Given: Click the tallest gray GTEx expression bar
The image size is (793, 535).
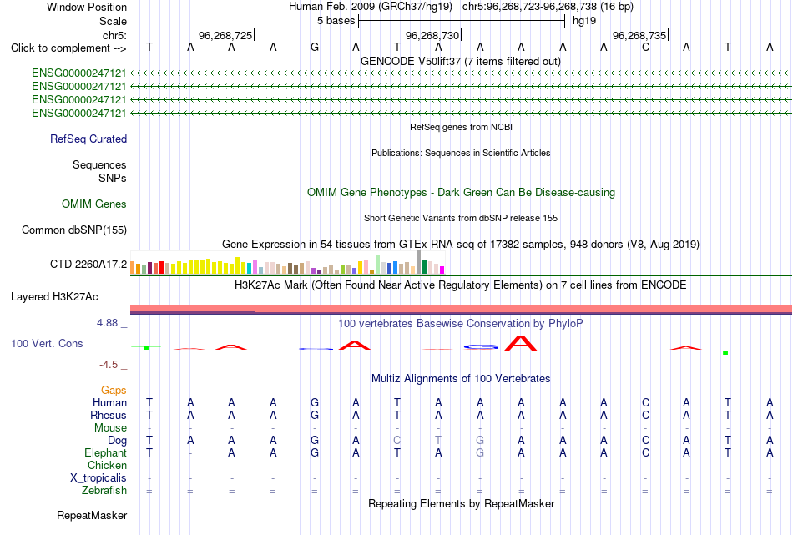Looking at the screenshot, I should tap(419, 262).
